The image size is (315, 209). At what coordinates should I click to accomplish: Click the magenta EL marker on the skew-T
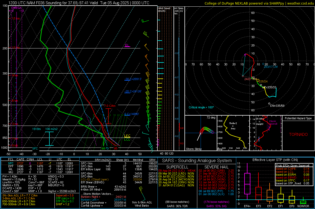pos(127,45)
